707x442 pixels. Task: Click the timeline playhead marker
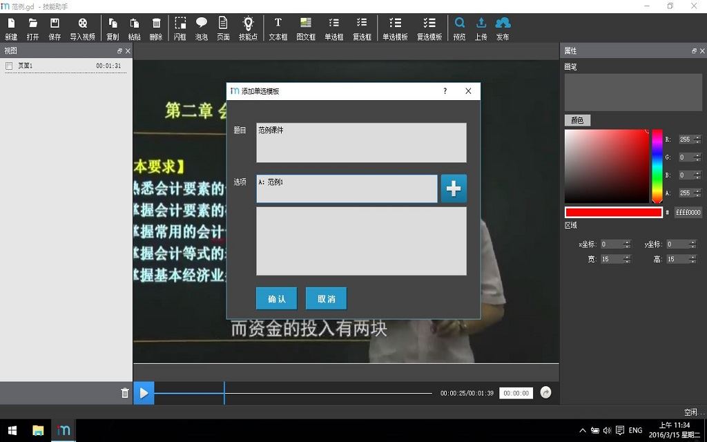224,393
